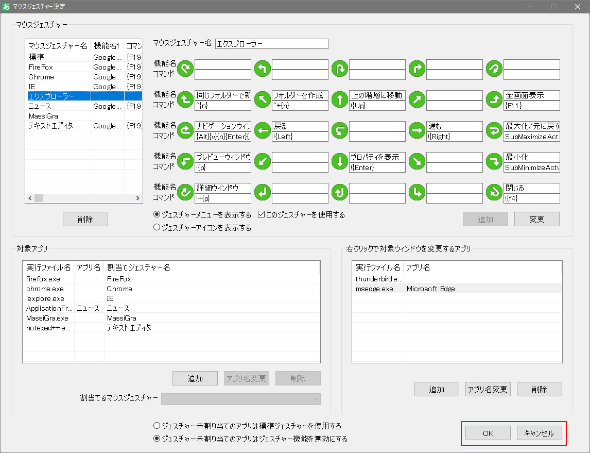
Task: Click the down arrow gesture icon beside プロパティを表示
Action: pyautogui.click(x=339, y=162)
